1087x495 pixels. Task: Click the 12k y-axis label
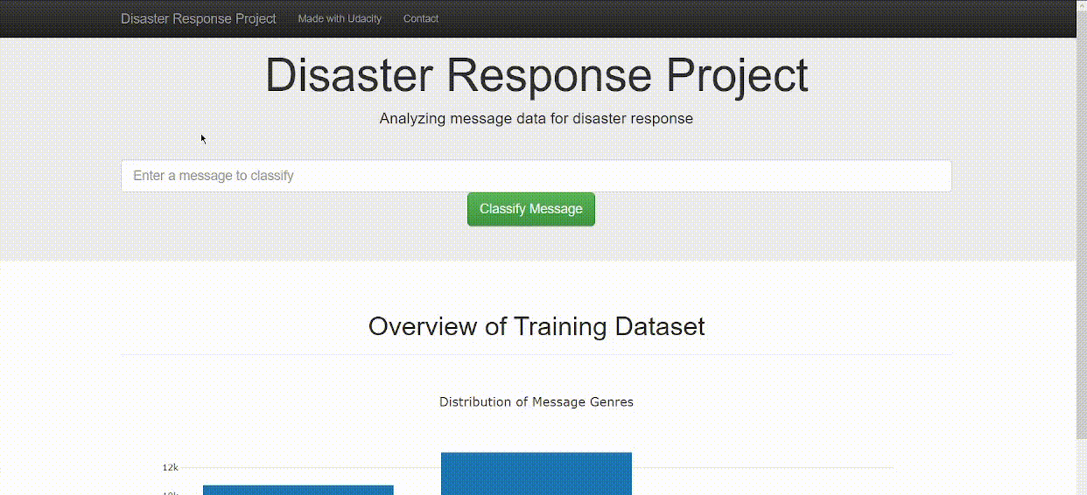pyautogui.click(x=170, y=468)
